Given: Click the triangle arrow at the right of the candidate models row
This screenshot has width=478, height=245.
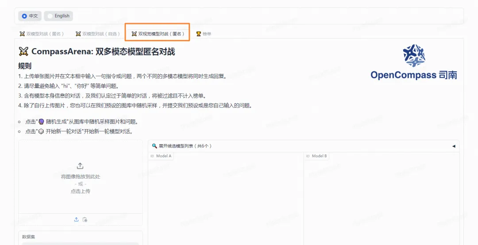Looking at the screenshot, I should tap(454, 146).
